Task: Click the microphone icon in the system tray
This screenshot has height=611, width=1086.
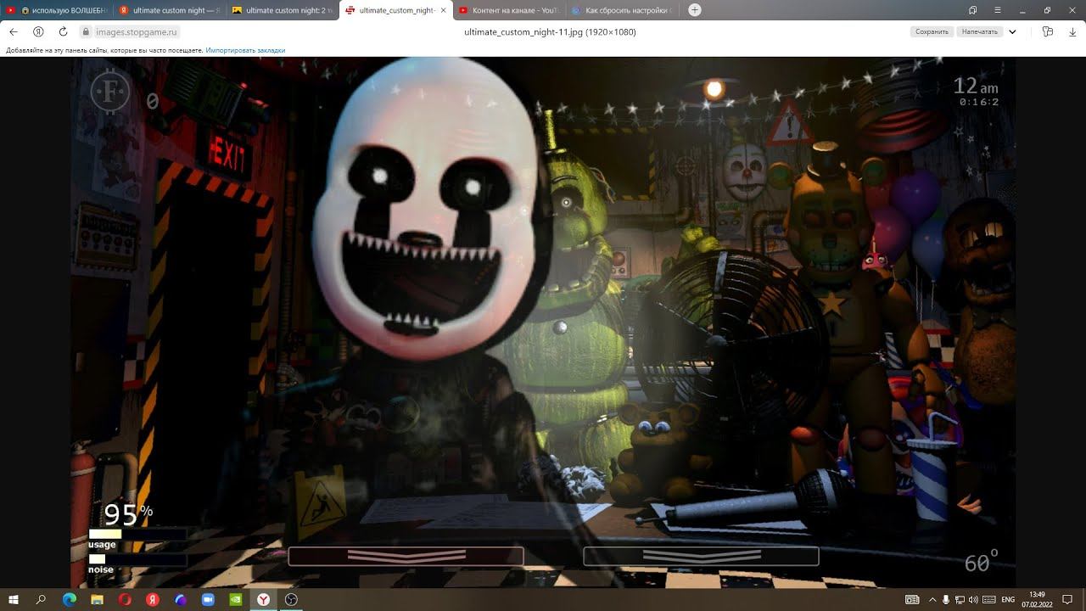Action: tap(946, 599)
